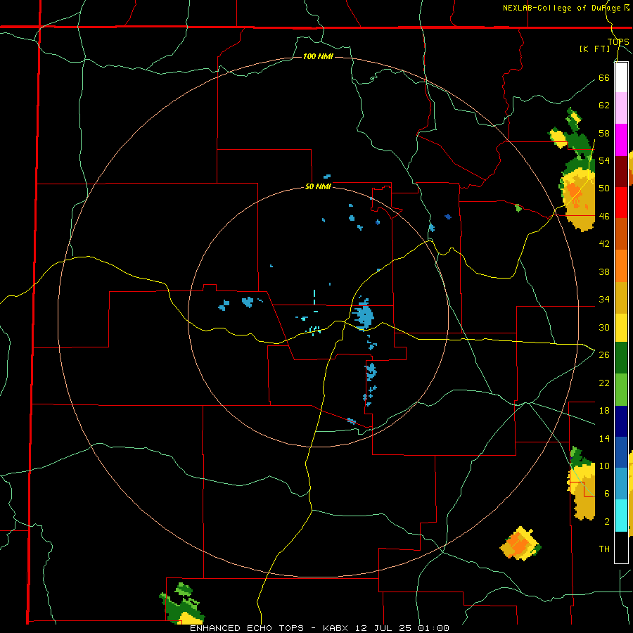Screen dimensions: 633x633
Task: Click the 66 value on legend scale
Action: 604,78
